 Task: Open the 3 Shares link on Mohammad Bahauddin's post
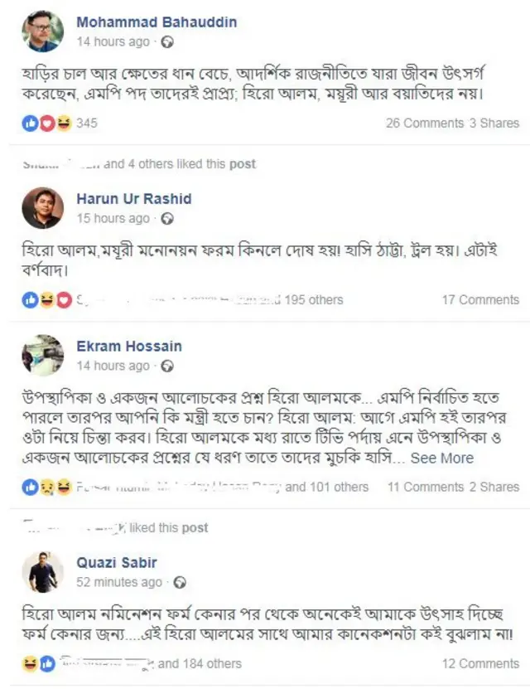pos(494,122)
